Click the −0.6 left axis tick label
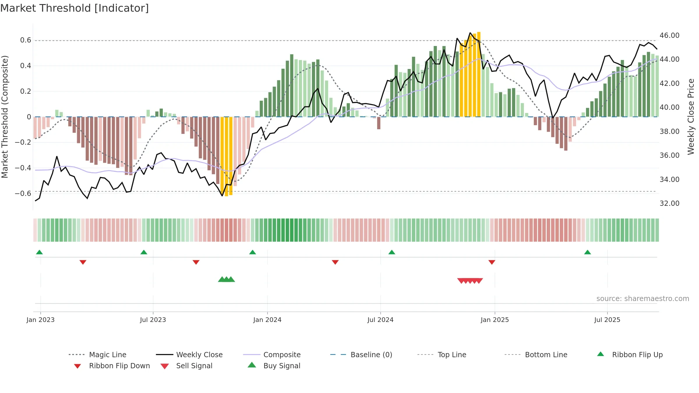699x393 pixels. 23,194
